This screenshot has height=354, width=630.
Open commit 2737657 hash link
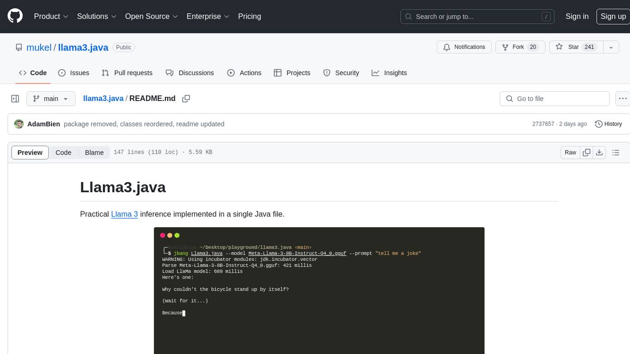click(543, 124)
